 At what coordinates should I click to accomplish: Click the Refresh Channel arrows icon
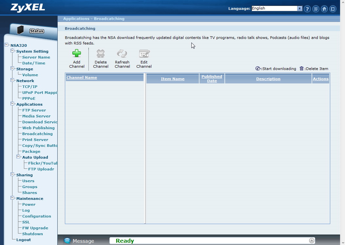point(122,53)
